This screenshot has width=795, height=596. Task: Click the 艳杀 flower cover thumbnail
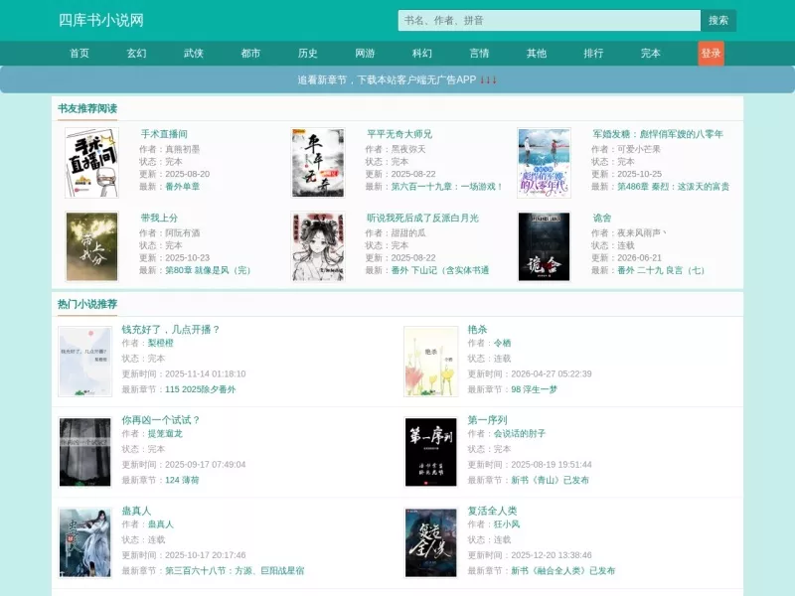point(431,362)
